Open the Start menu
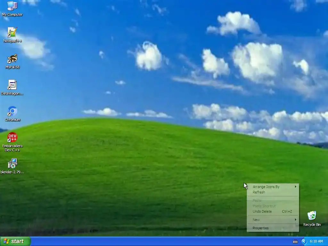 [15, 241]
